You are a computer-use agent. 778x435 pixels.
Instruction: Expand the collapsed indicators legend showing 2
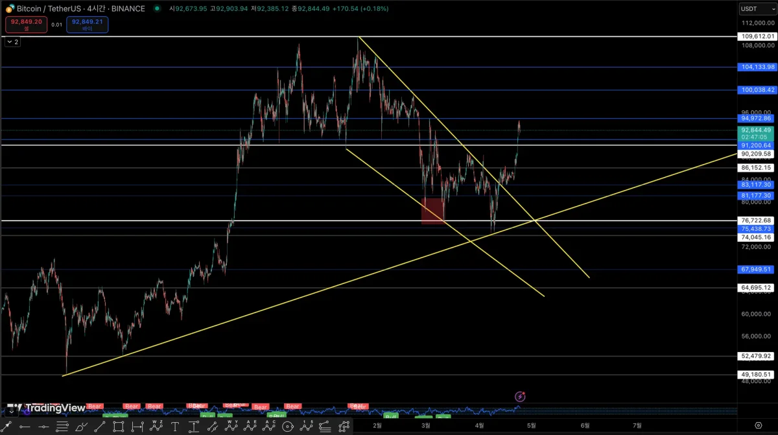[x=12, y=41]
